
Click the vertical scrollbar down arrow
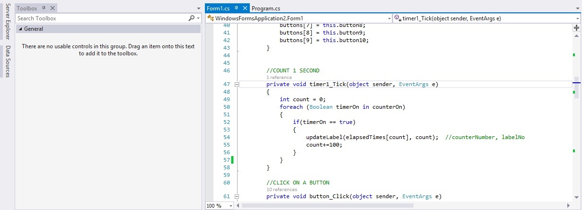click(577, 198)
